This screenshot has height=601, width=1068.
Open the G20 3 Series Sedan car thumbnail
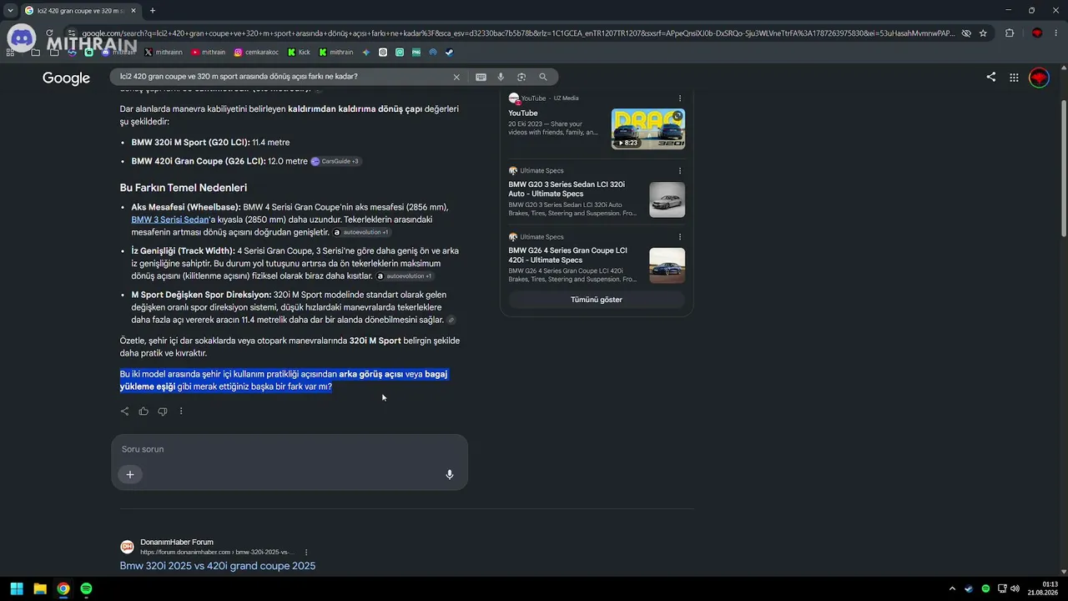(x=667, y=199)
